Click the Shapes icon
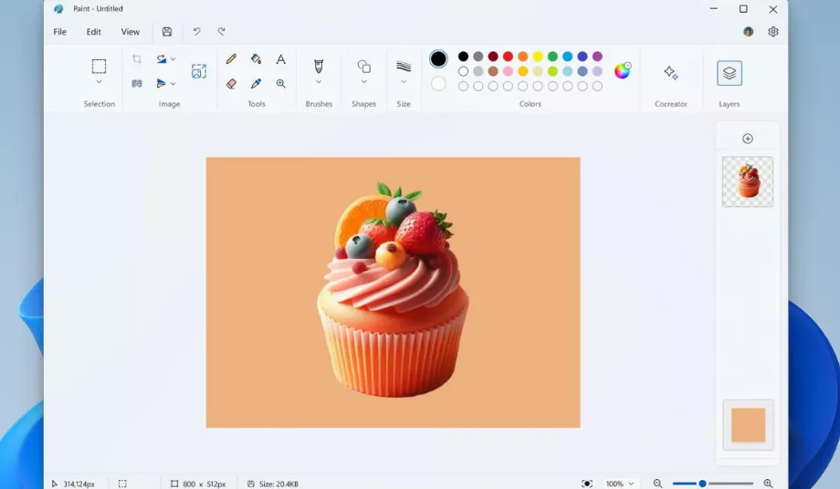The height and width of the screenshot is (489, 840). 363,67
